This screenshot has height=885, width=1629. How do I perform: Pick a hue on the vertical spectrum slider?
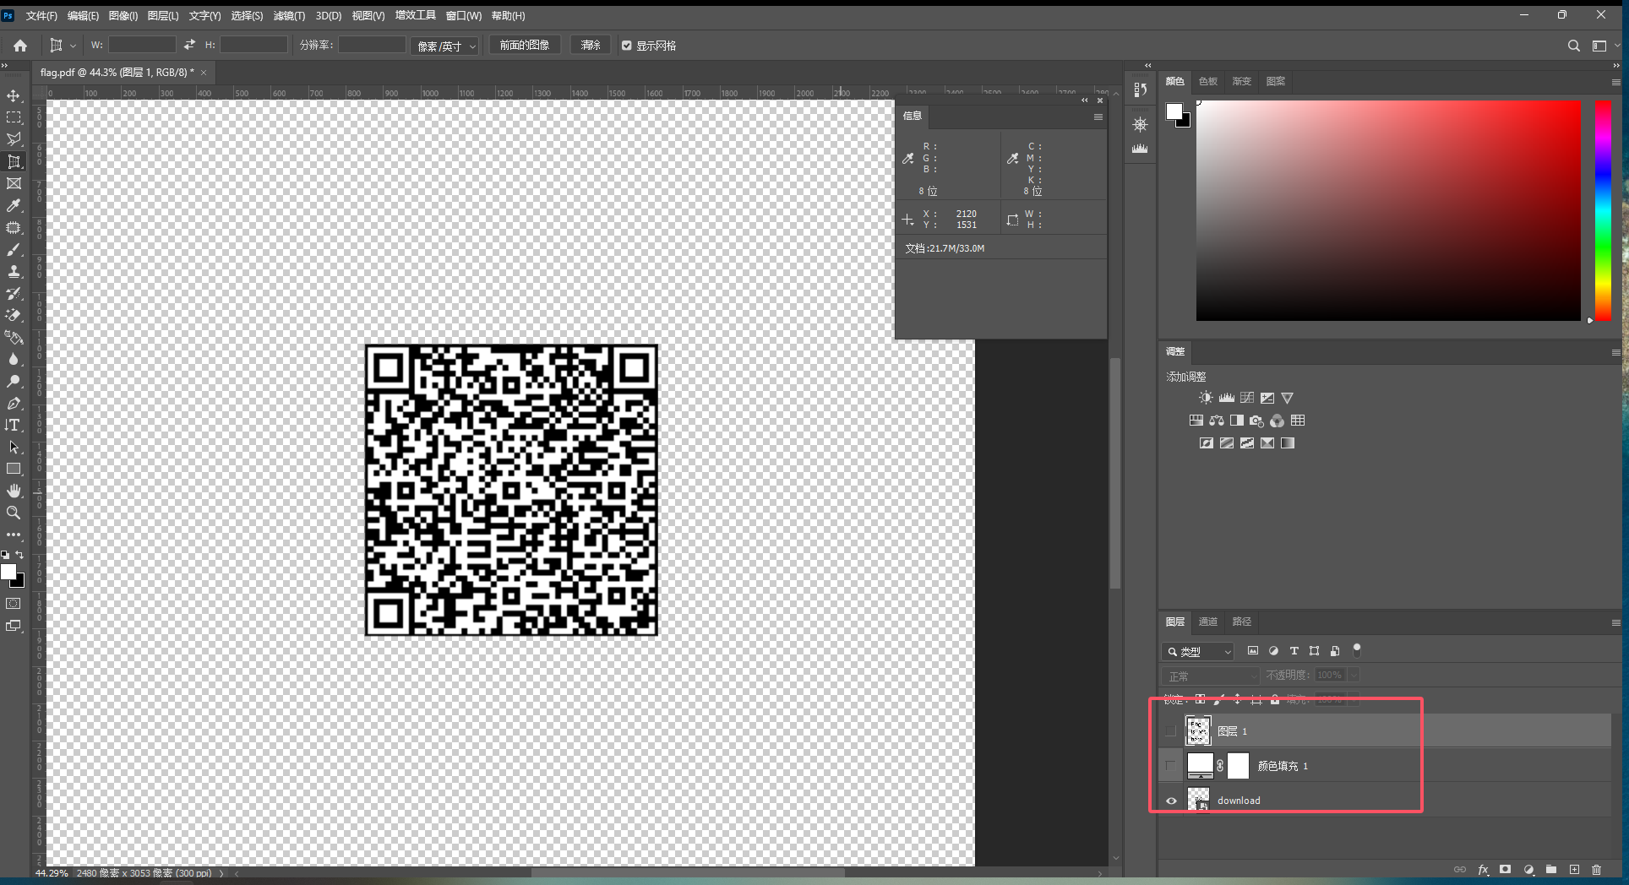1603,210
